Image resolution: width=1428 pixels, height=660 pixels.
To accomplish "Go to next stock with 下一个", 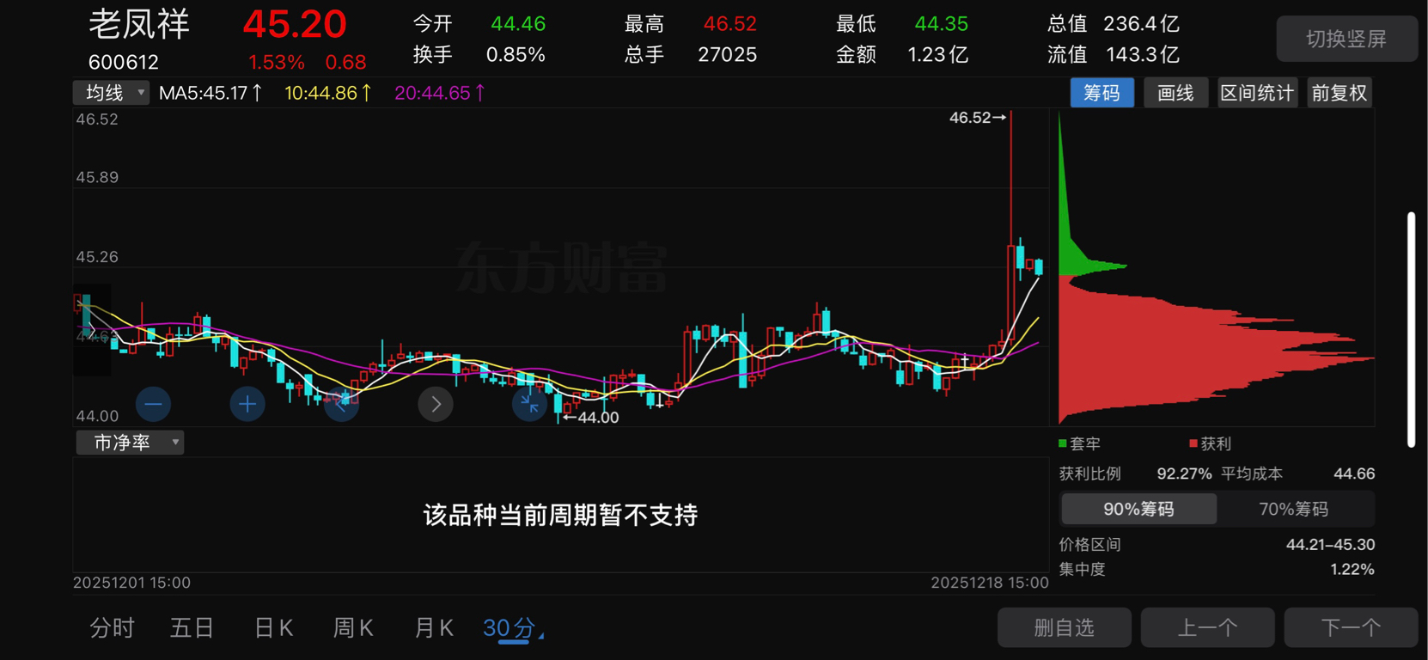I will (1351, 627).
